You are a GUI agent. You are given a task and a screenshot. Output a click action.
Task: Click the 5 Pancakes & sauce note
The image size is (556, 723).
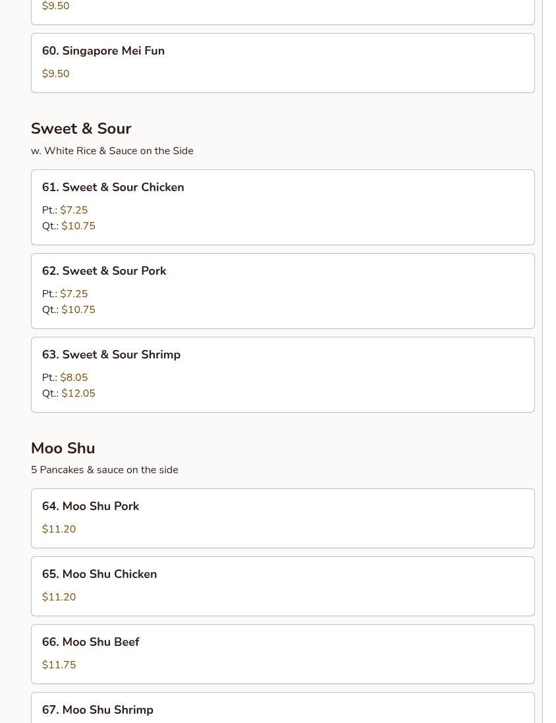[105, 470]
